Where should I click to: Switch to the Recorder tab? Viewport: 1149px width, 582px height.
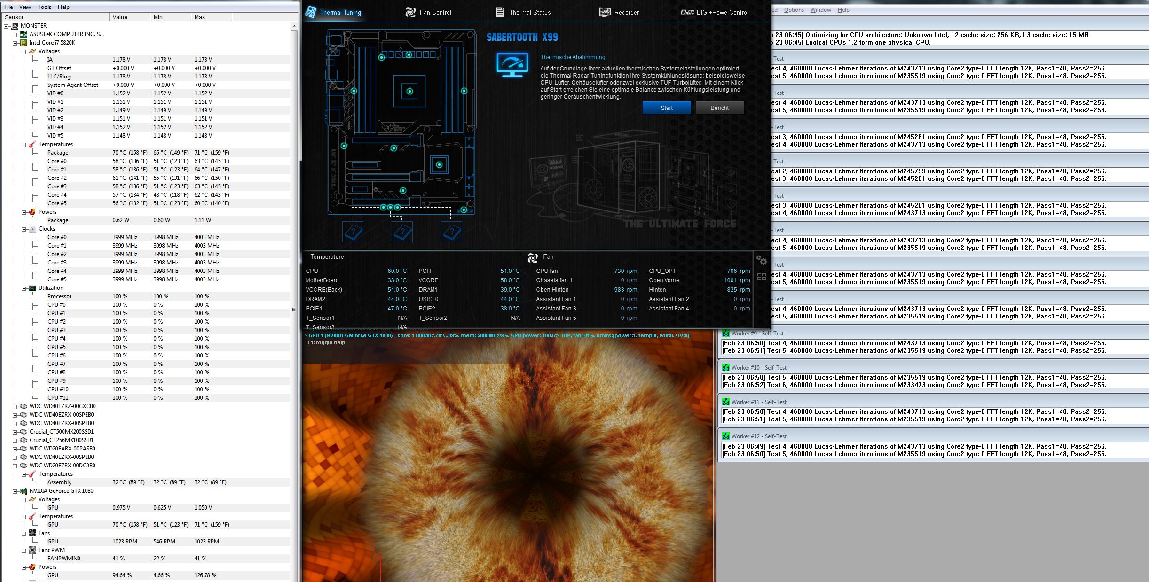coord(619,12)
